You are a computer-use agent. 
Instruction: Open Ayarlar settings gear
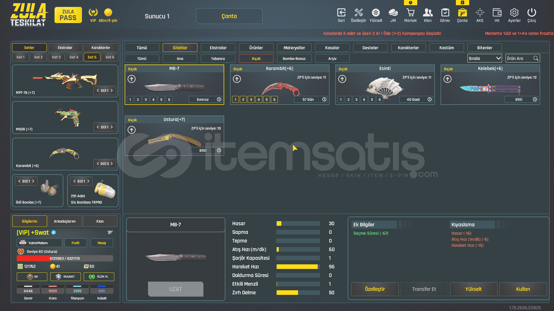point(514,12)
